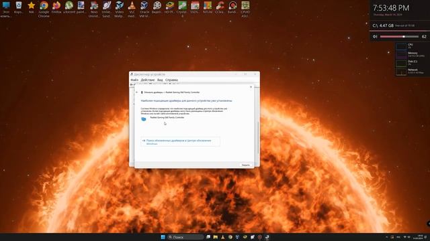Click the Закрыть button in the driver dialog
The height and width of the screenshot is (241, 430).
pos(245,165)
